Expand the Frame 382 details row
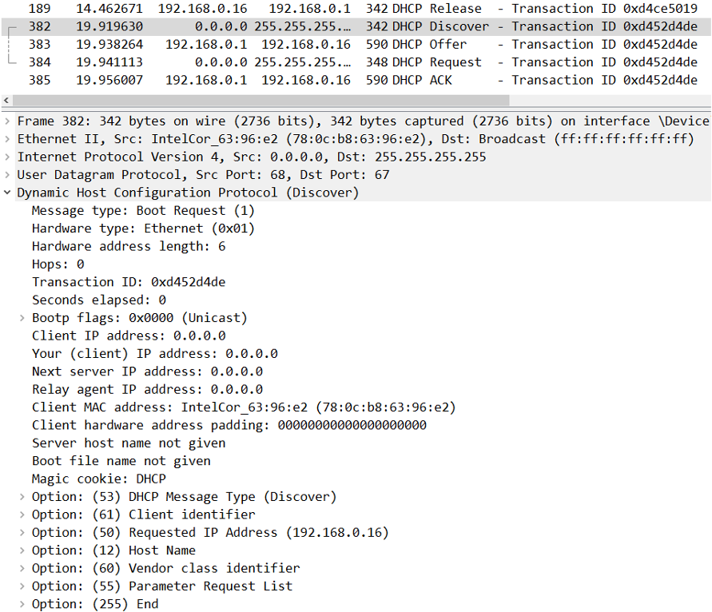This screenshot has width=712, height=612. pyautogui.click(x=7, y=121)
